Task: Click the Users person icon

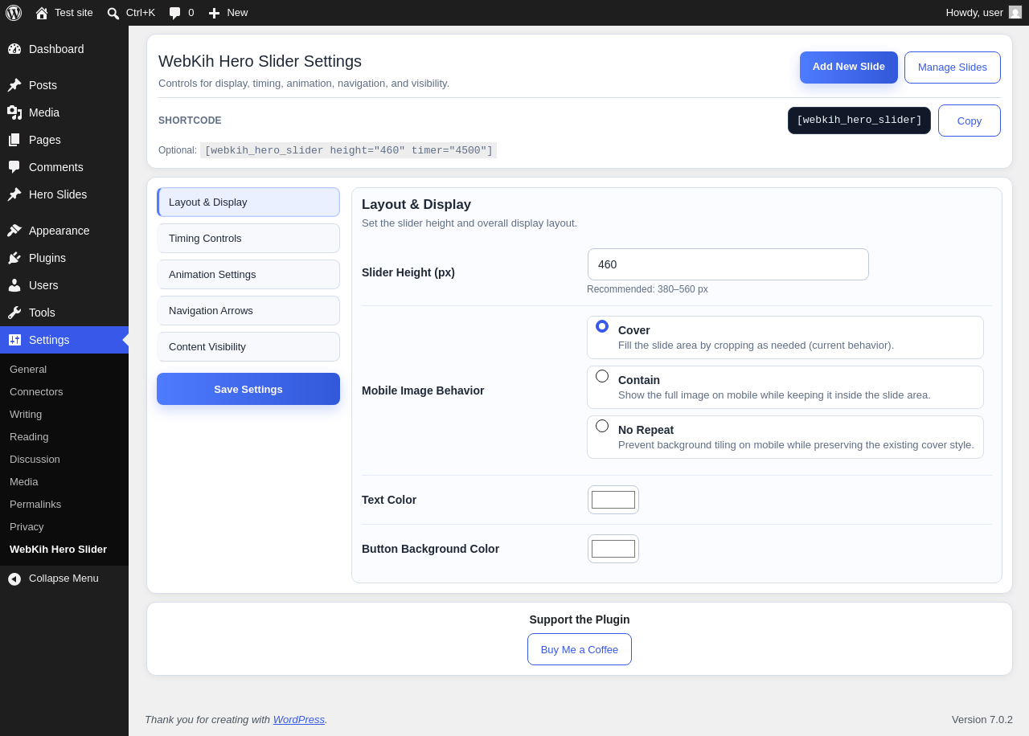Action: click(x=14, y=285)
